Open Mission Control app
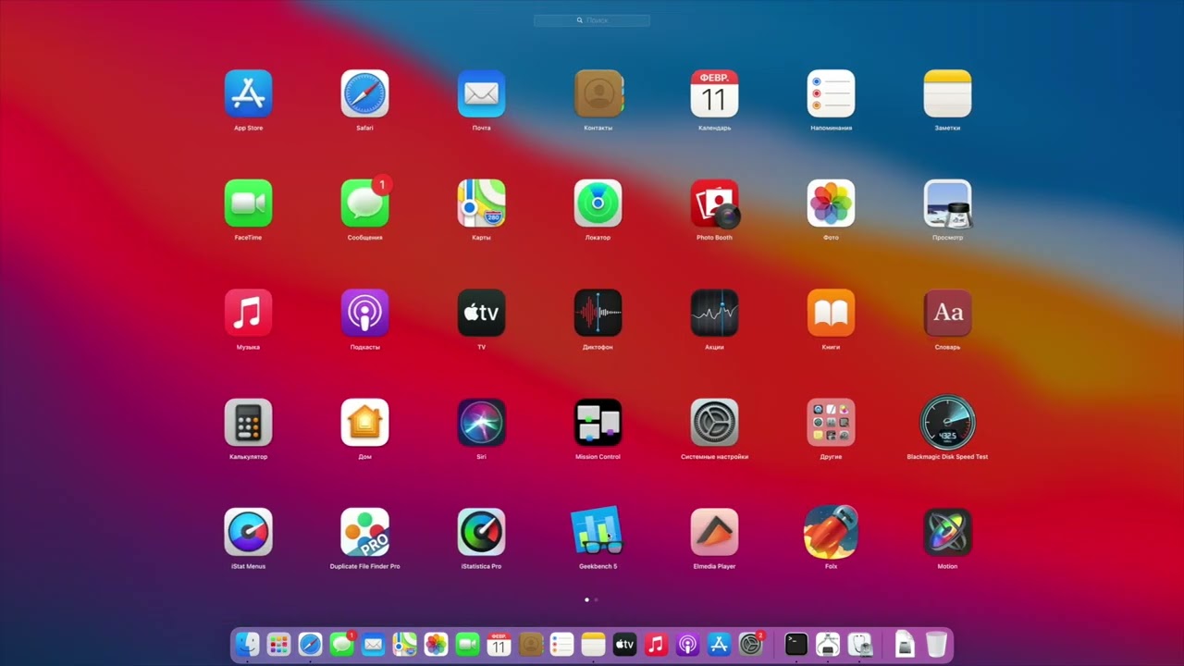The height and width of the screenshot is (666, 1184). click(598, 422)
